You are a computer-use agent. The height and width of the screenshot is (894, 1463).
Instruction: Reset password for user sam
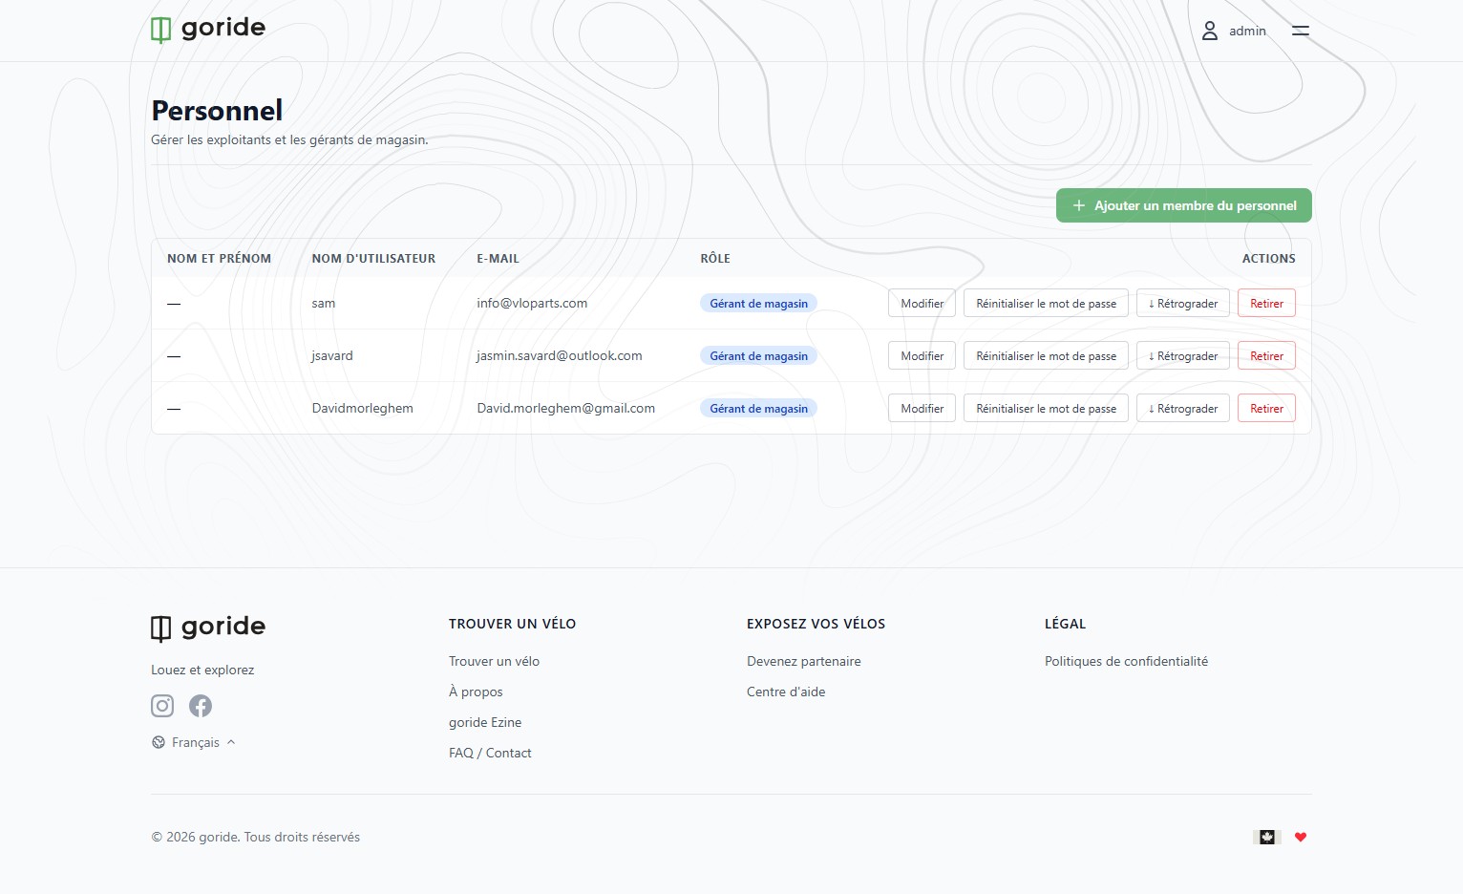(1047, 304)
